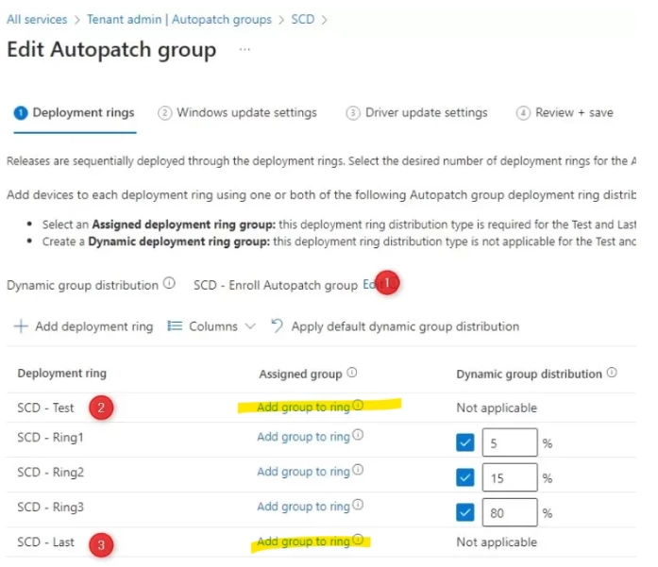Screen dimensions: 658x567
Task: Show info icon in SCD - Ring1 row
Action: (x=358, y=435)
